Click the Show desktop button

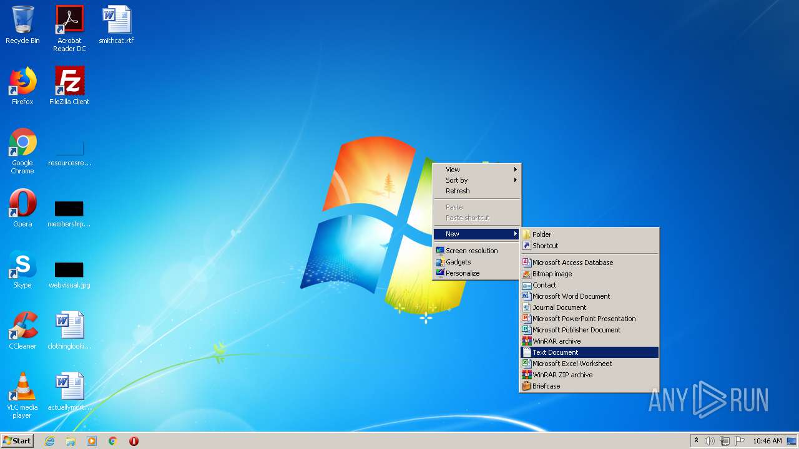point(792,441)
